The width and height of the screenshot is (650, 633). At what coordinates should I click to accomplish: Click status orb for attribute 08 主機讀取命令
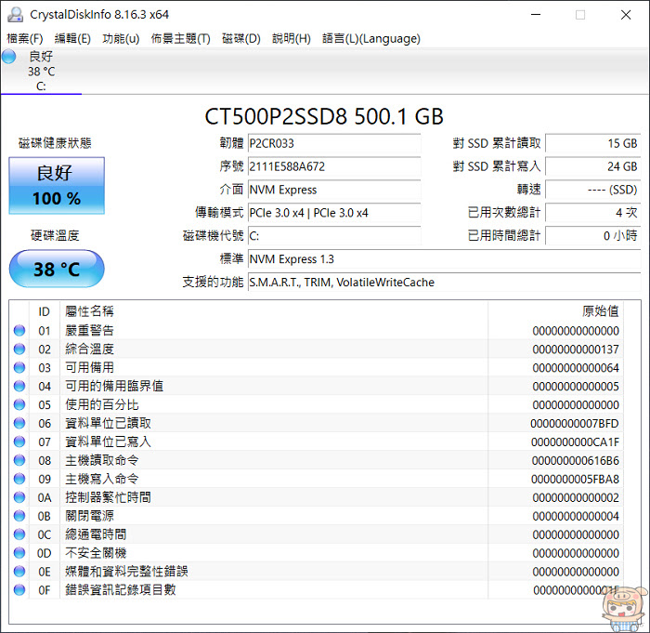[x=19, y=460]
